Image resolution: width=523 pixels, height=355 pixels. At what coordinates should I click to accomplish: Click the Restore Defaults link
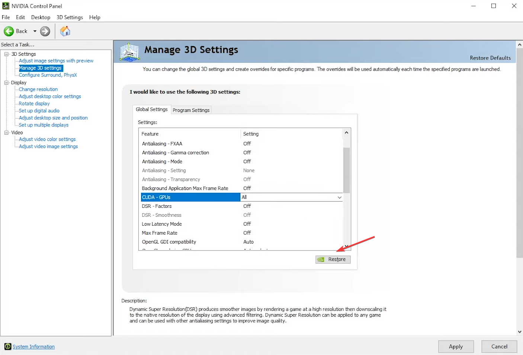click(x=490, y=58)
